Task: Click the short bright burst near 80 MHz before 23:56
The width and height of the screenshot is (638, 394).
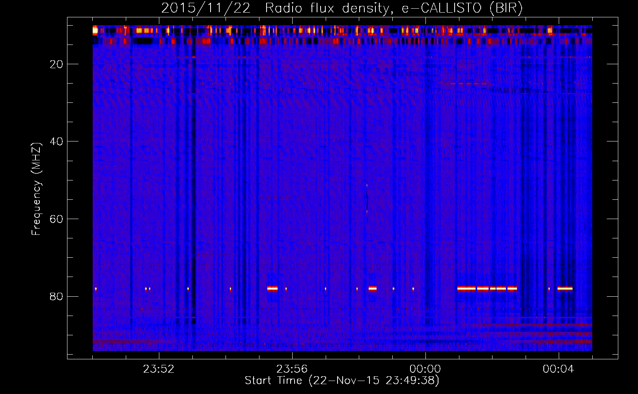Action: pos(272,289)
